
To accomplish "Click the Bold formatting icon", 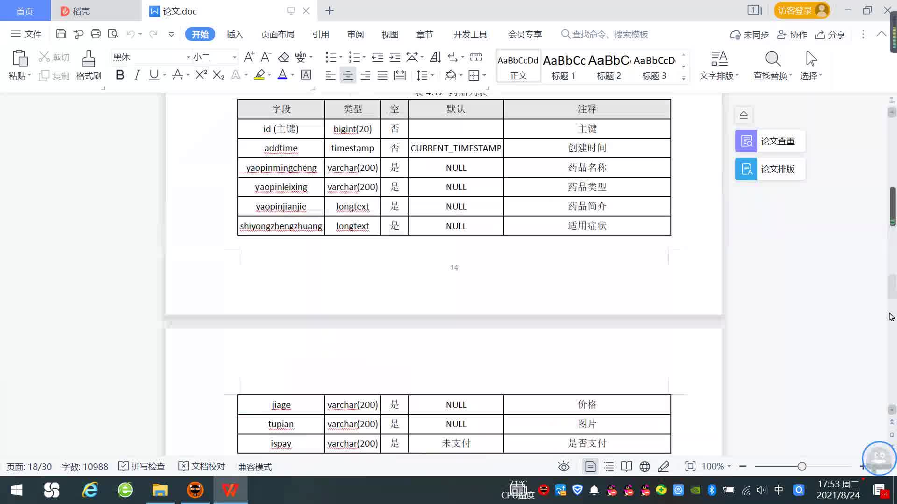I will click(x=120, y=75).
